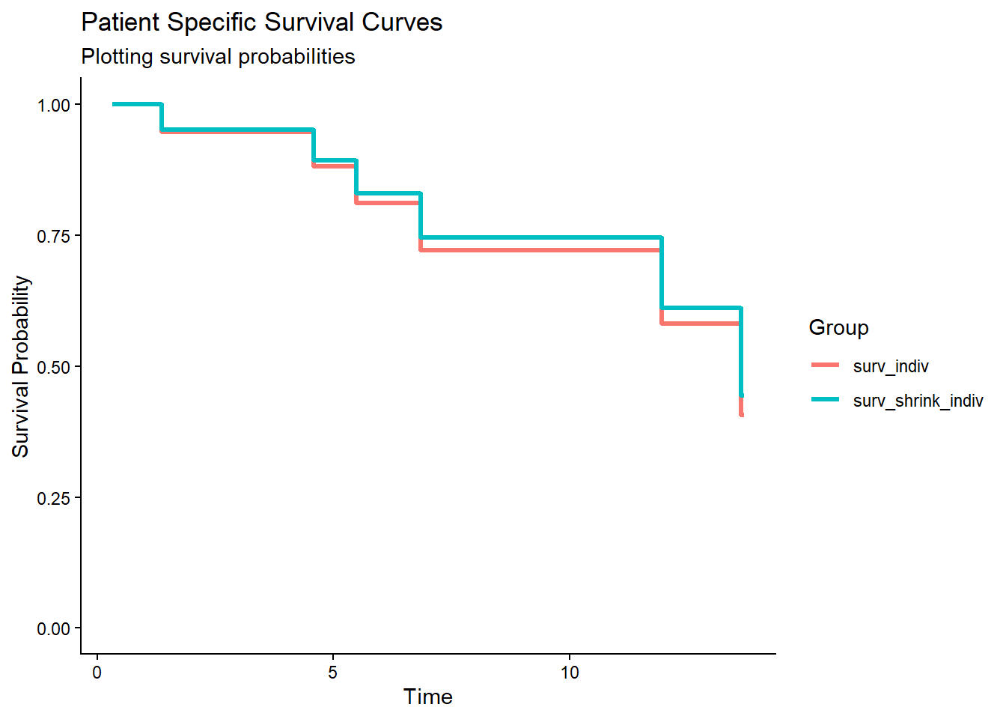Image resolution: width=1006 pixels, height=719 pixels.
Task: Click the 10 x-axis tick label
Action: [x=570, y=673]
